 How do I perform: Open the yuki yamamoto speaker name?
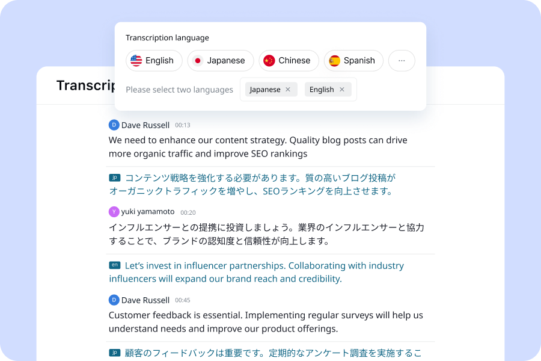(x=148, y=211)
